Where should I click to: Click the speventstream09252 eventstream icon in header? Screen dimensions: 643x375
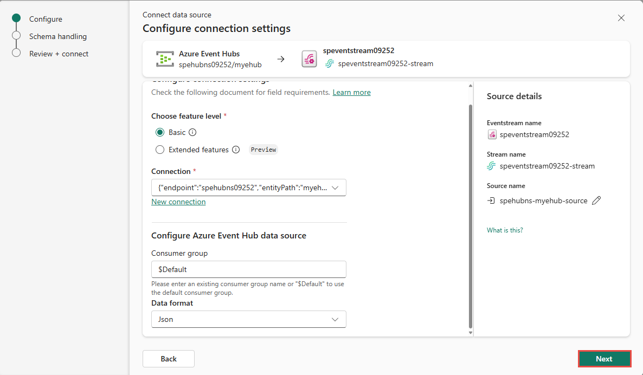point(309,59)
